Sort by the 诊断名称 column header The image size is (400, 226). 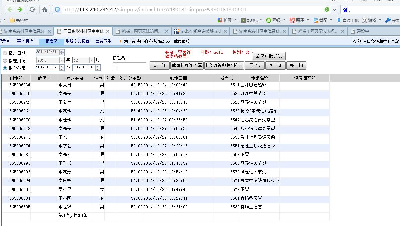[x=260, y=78]
